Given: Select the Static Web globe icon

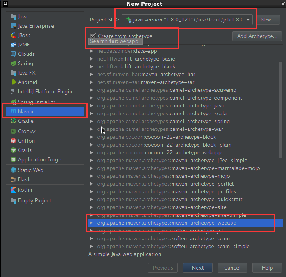Looking at the screenshot, I should 13,170.
